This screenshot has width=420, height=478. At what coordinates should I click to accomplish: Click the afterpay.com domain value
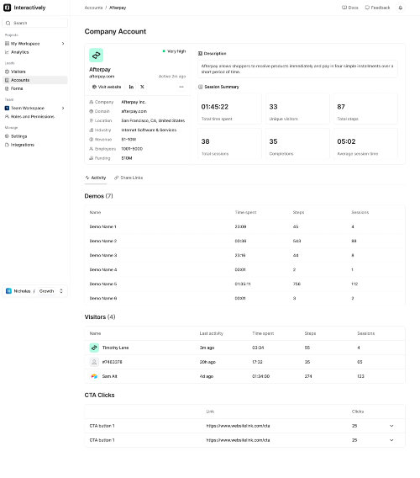pos(134,111)
